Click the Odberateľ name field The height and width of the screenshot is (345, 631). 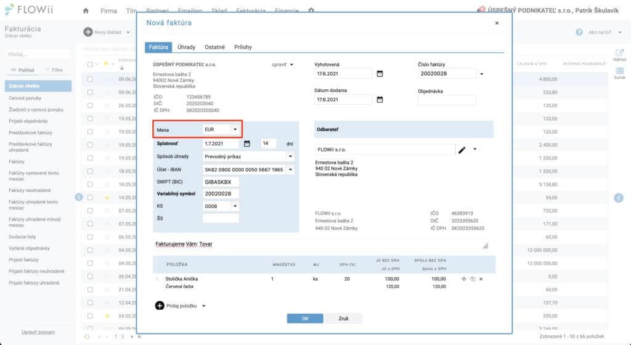(385, 150)
